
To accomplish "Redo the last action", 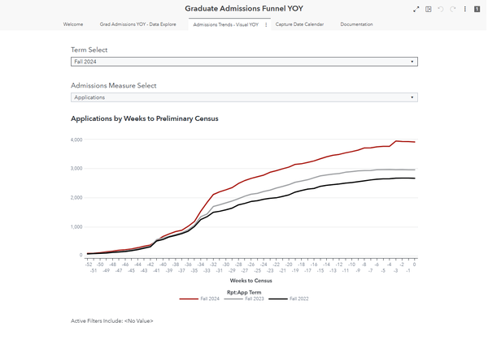I will coord(453,9).
